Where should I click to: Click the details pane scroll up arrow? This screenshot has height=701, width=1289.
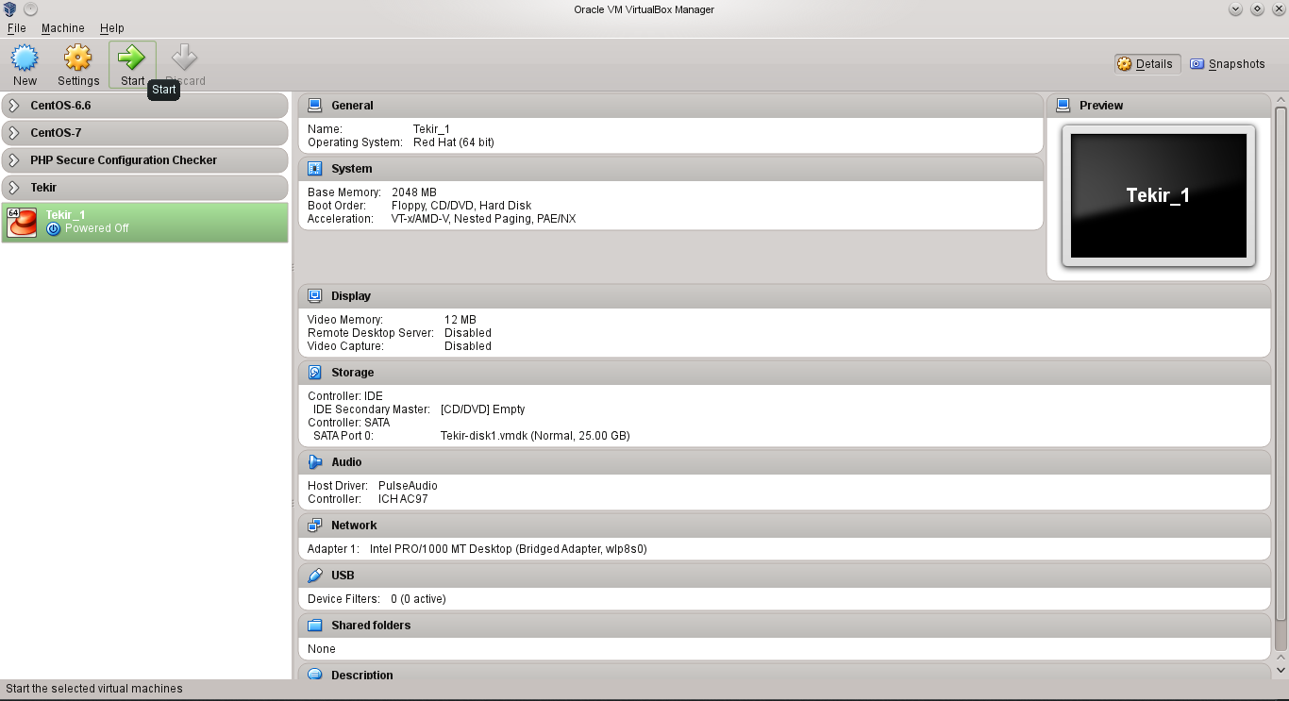point(1281,100)
